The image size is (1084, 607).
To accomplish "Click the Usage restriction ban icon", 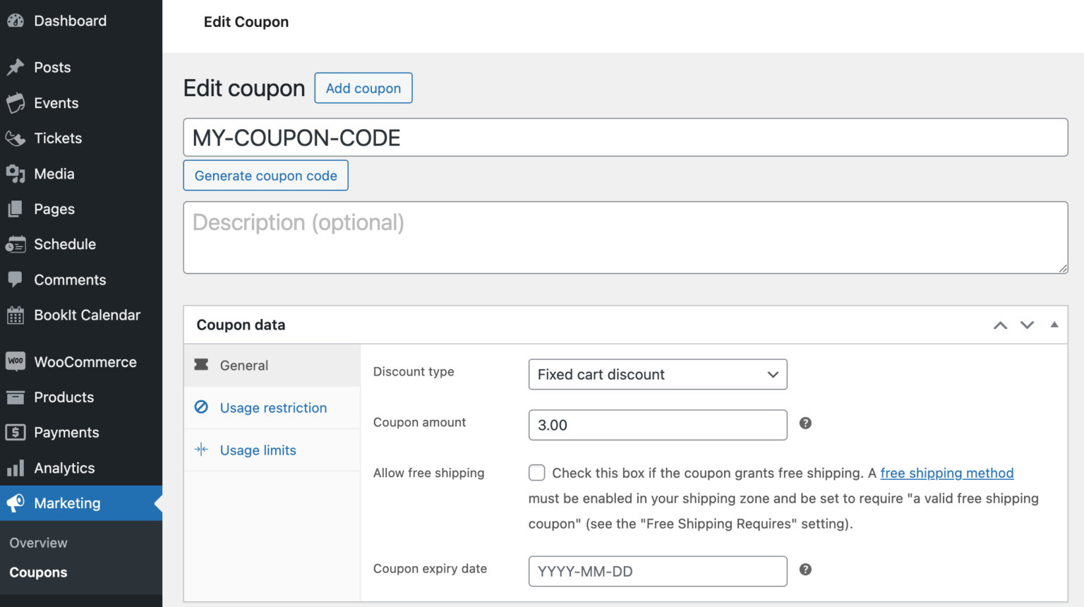I will coord(201,407).
